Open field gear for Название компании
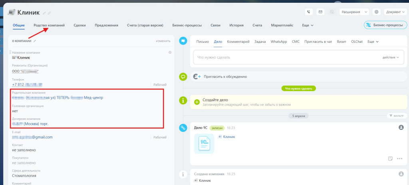 170,52
